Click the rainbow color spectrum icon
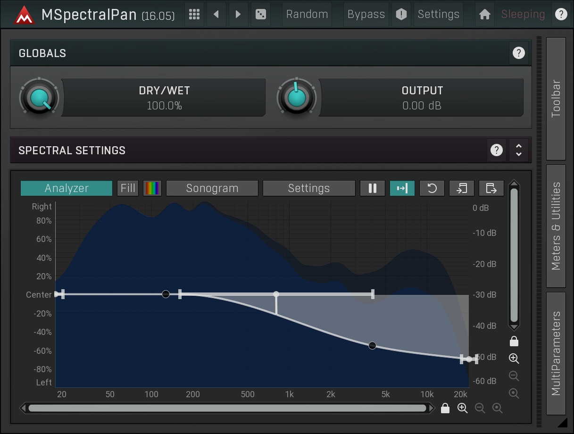The image size is (574, 434). point(152,188)
